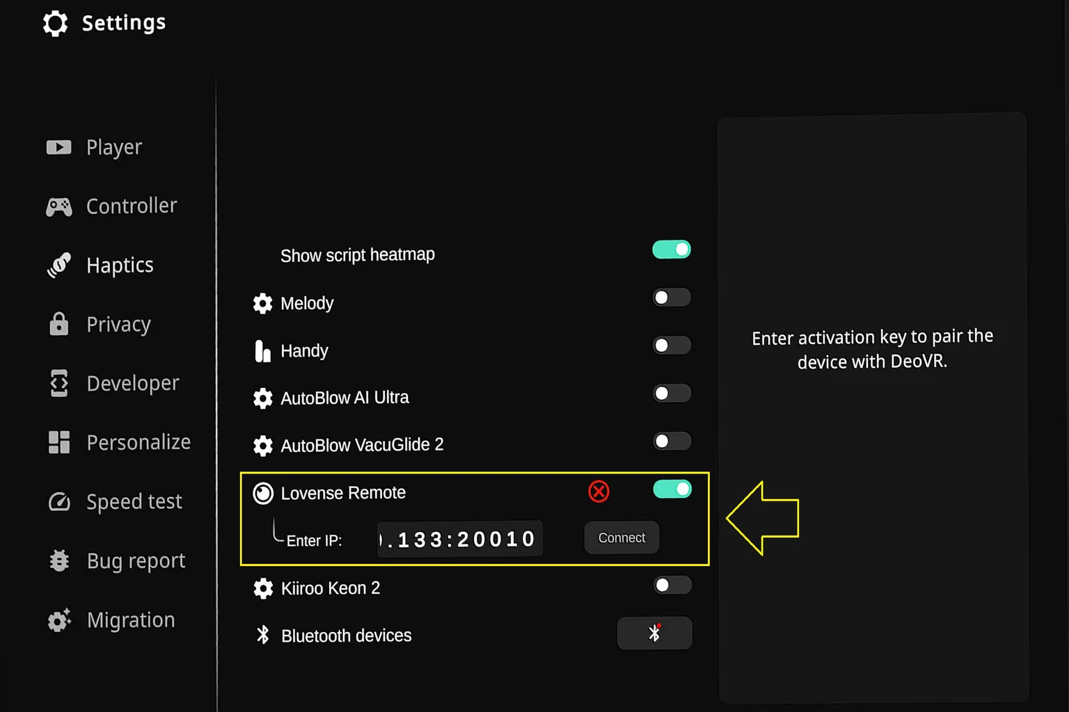
Task: Turn on the Handy toggle
Action: coord(672,346)
